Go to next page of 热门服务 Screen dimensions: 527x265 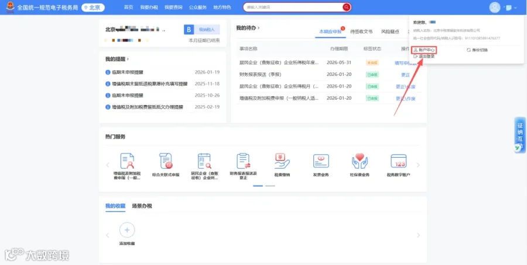pyautogui.click(x=418, y=165)
